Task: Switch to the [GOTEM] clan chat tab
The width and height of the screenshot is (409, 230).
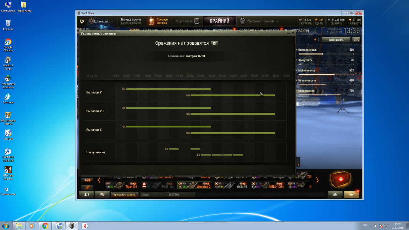Action: coord(182,195)
